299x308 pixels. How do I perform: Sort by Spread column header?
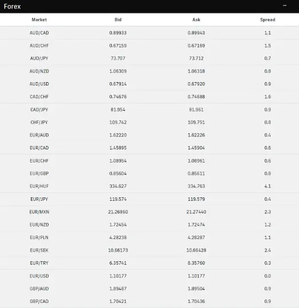pos(268,19)
